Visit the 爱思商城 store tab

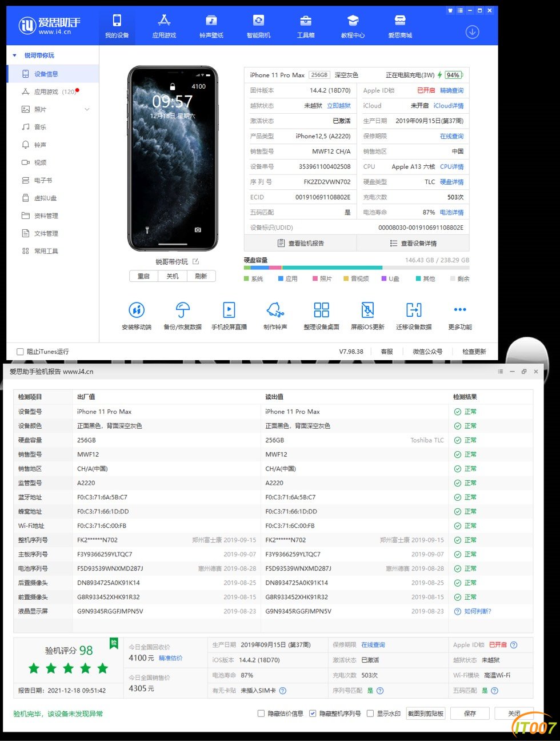tap(400, 26)
